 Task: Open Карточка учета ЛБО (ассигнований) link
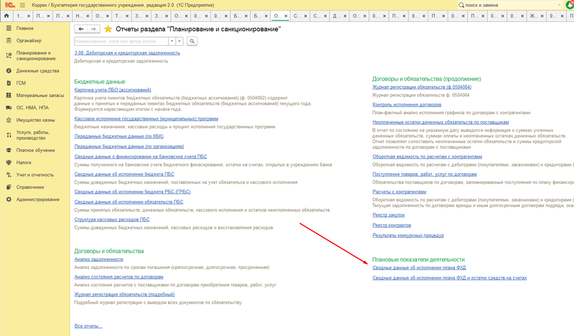click(x=113, y=90)
